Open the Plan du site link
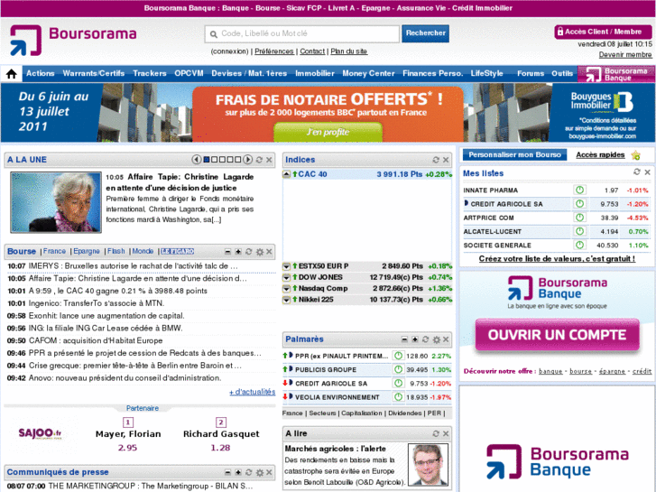This screenshot has height=492, width=656. (349, 51)
